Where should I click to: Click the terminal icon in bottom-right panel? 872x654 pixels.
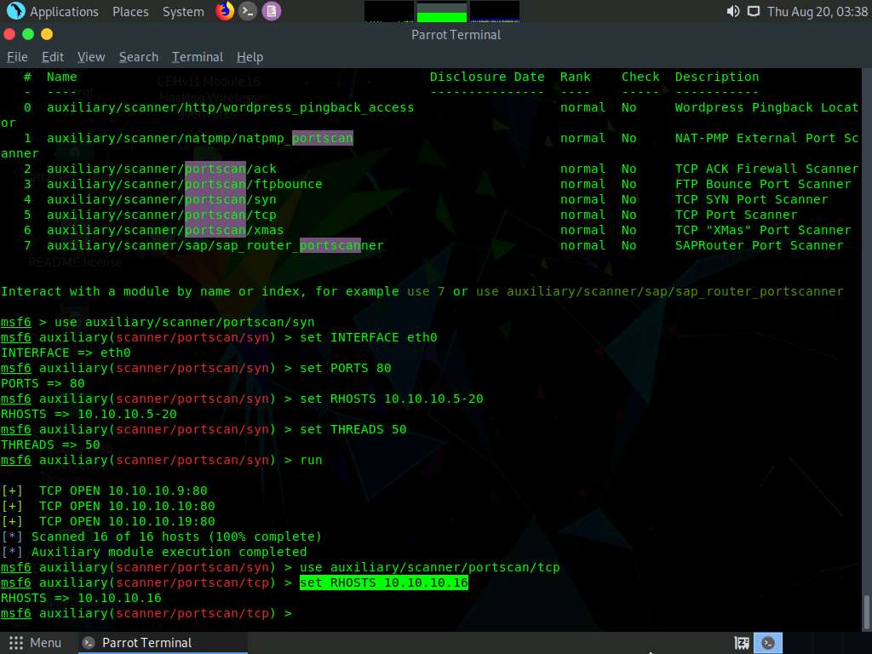point(768,643)
